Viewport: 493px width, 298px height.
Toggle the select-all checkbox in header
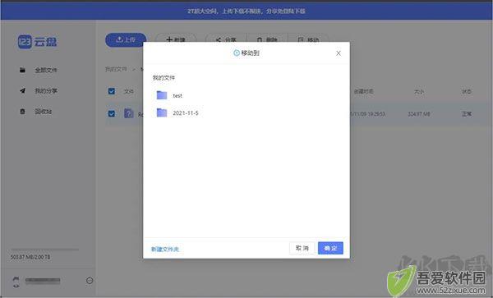point(111,91)
